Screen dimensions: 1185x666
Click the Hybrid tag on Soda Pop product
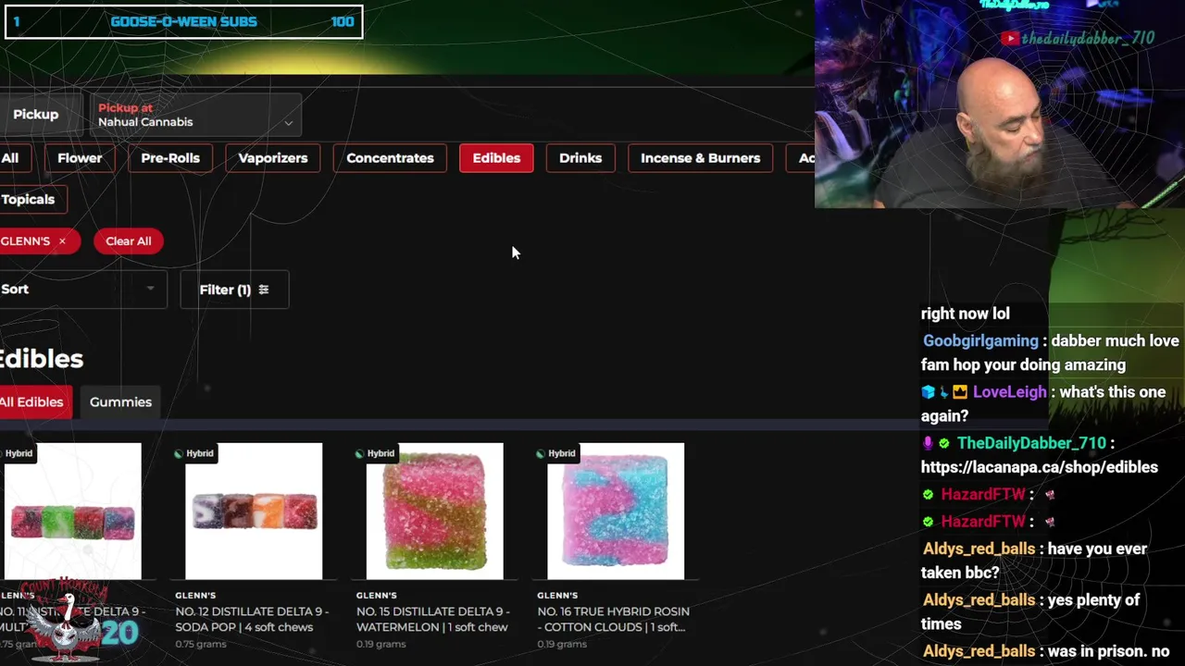click(194, 453)
